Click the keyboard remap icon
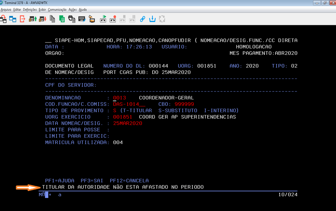Screen dimensions: 336x211 click(82, 19)
